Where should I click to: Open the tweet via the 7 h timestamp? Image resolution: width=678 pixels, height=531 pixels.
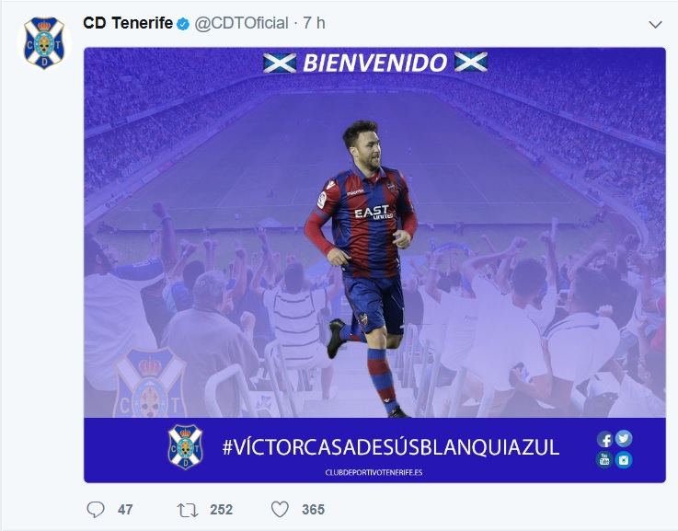314,23
